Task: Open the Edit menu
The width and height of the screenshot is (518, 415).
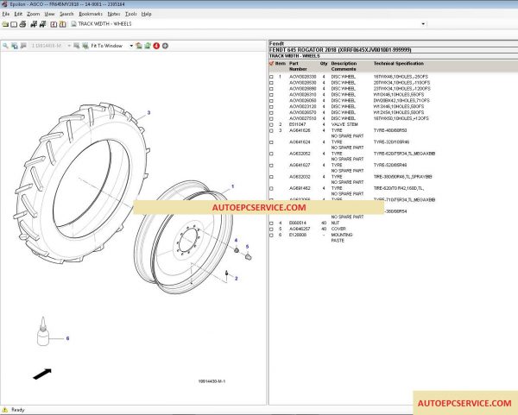Action: tap(18, 14)
